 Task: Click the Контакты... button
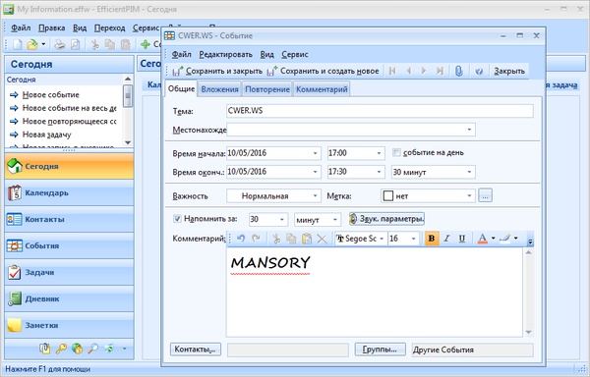[x=196, y=350]
